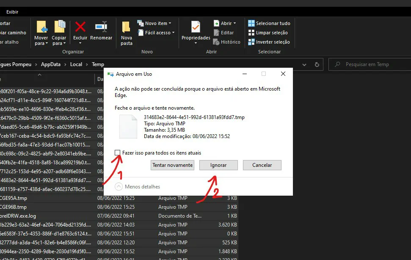Open address bar history dropdown
Image resolution: width=411 pixels, height=260 pixels.
tap(304, 65)
